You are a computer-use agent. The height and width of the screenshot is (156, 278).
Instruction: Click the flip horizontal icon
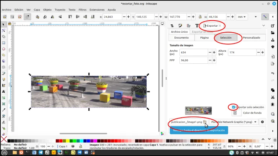(53, 17)
